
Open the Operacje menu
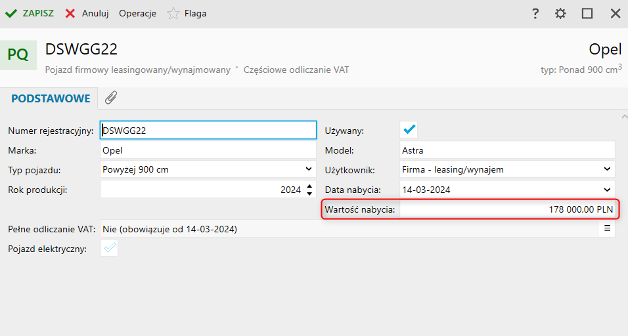pyautogui.click(x=137, y=13)
